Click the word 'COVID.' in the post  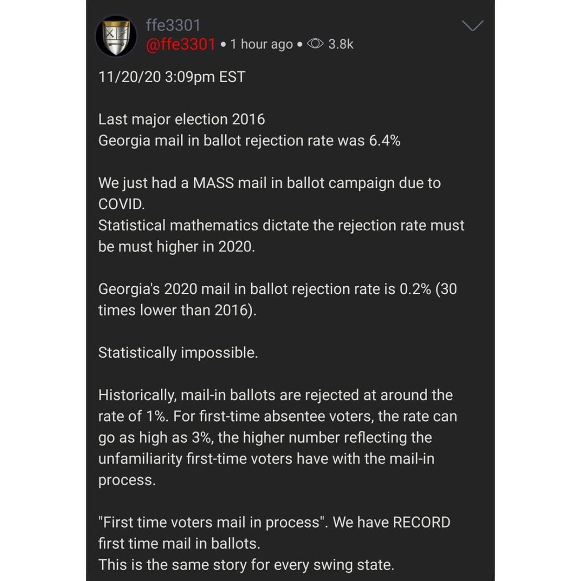coord(122,204)
